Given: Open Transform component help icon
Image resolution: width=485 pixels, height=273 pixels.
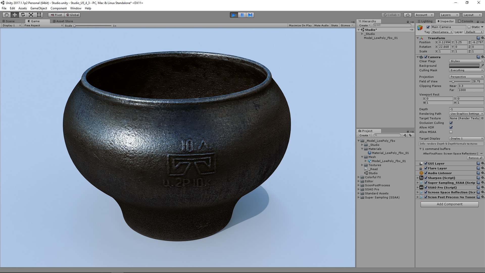Looking at the screenshot, I should click(x=478, y=38).
